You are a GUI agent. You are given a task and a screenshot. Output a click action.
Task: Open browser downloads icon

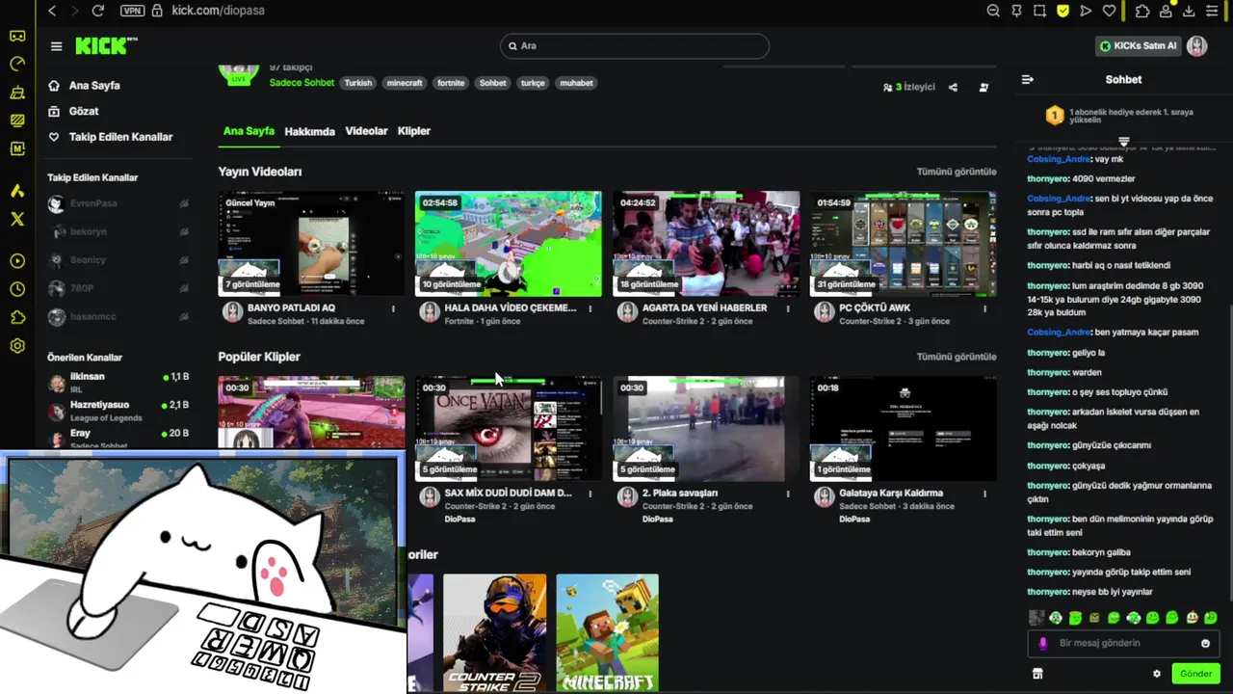pyautogui.click(x=1189, y=11)
